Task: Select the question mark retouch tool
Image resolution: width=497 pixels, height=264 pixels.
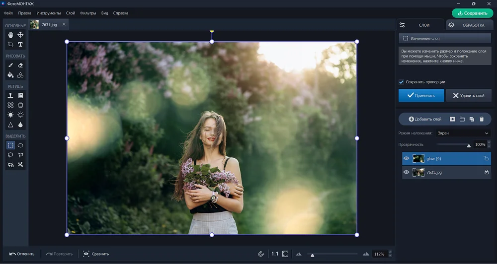Action: coord(20,95)
